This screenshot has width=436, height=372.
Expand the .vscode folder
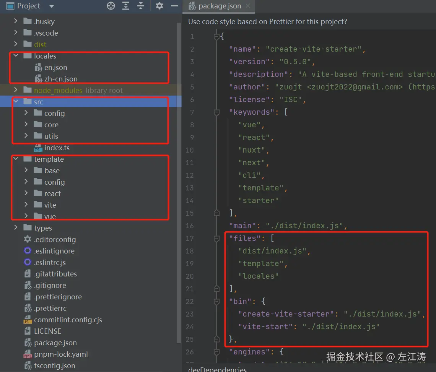[16, 32]
